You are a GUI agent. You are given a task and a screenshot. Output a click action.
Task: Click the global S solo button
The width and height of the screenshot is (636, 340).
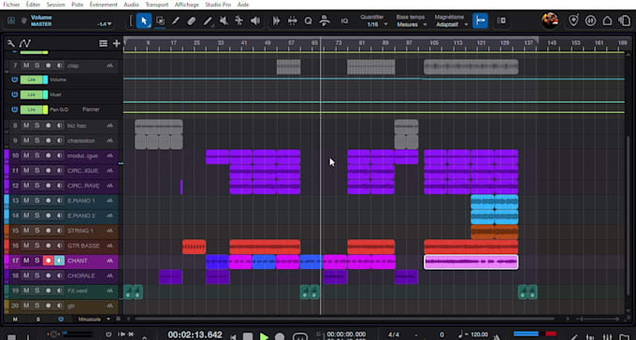tap(38, 319)
